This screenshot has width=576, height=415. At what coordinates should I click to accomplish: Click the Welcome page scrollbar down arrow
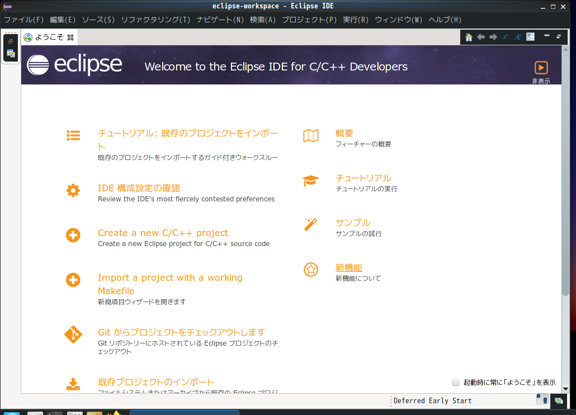[x=565, y=389]
